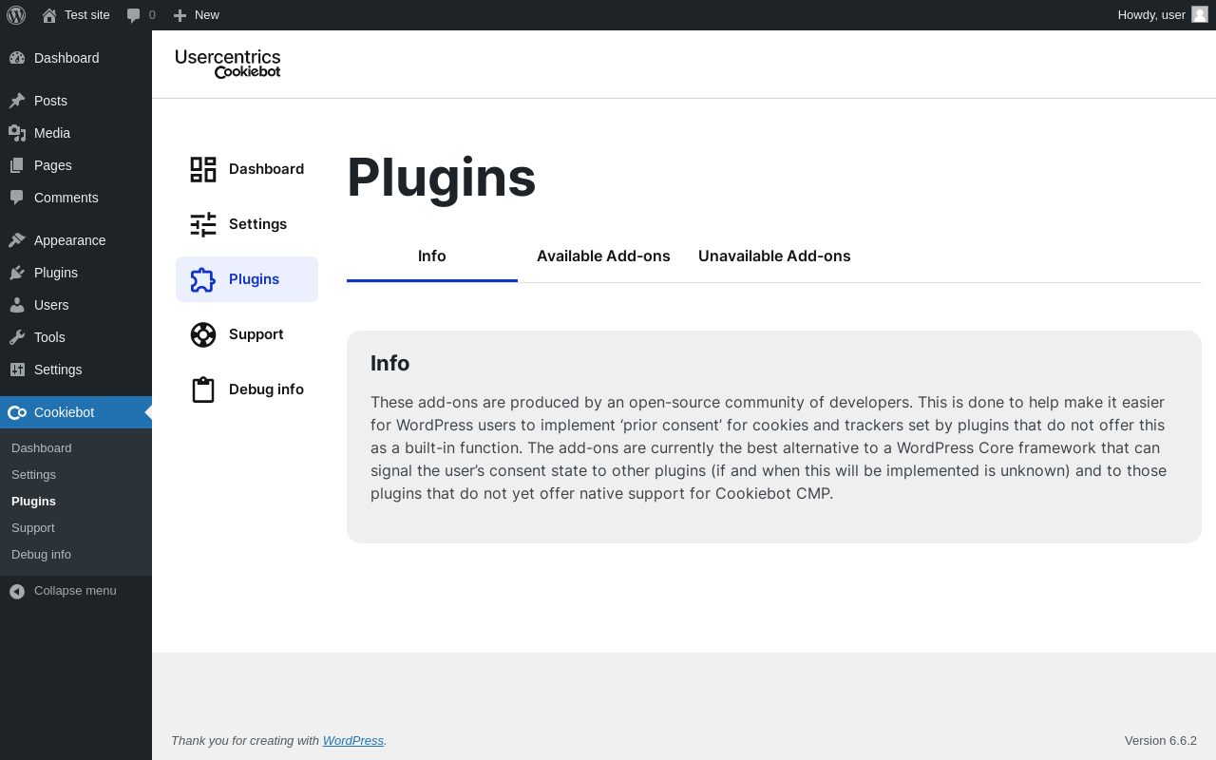The width and height of the screenshot is (1216, 760).
Task: Click the Debug info clipboard icon
Action: tap(203, 389)
